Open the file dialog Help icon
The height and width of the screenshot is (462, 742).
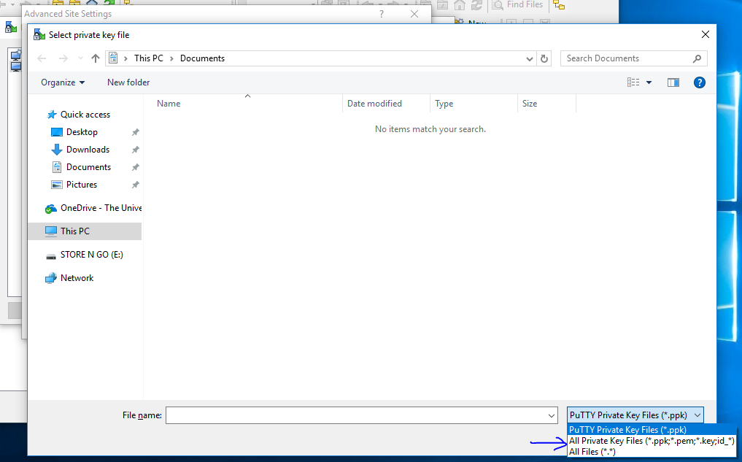pyautogui.click(x=699, y=82)
